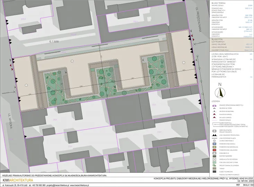Click the Wejście na teren legend triangle
254x187 pixels.
click(x=214, y=108)
